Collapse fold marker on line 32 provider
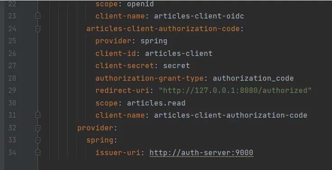Image resolution: width=332 pixels, height=170 pixels. click(x=37, y=128)
